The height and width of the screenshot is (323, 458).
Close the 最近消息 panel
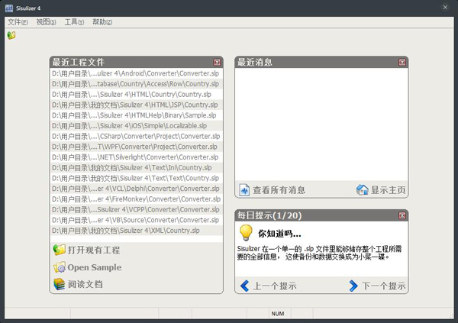[402, 63]
